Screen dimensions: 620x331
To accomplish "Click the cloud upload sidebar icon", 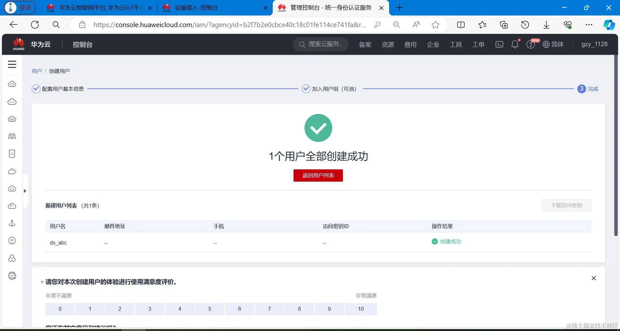I will 12,189.
